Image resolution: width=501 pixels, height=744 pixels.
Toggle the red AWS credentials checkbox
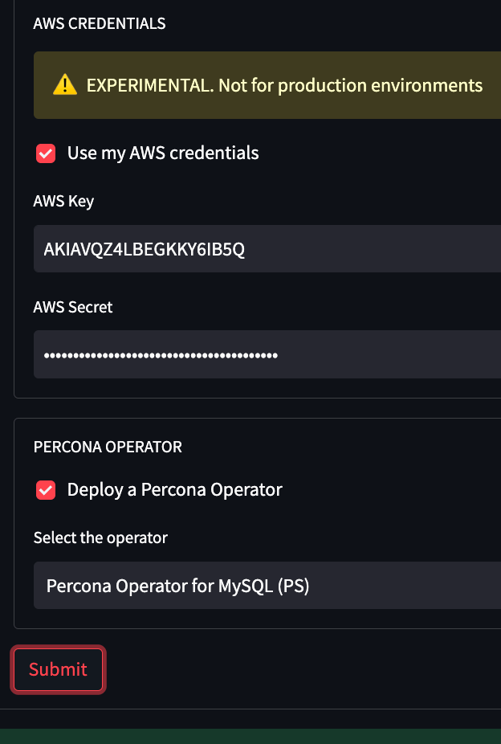(x=46, y=153)
